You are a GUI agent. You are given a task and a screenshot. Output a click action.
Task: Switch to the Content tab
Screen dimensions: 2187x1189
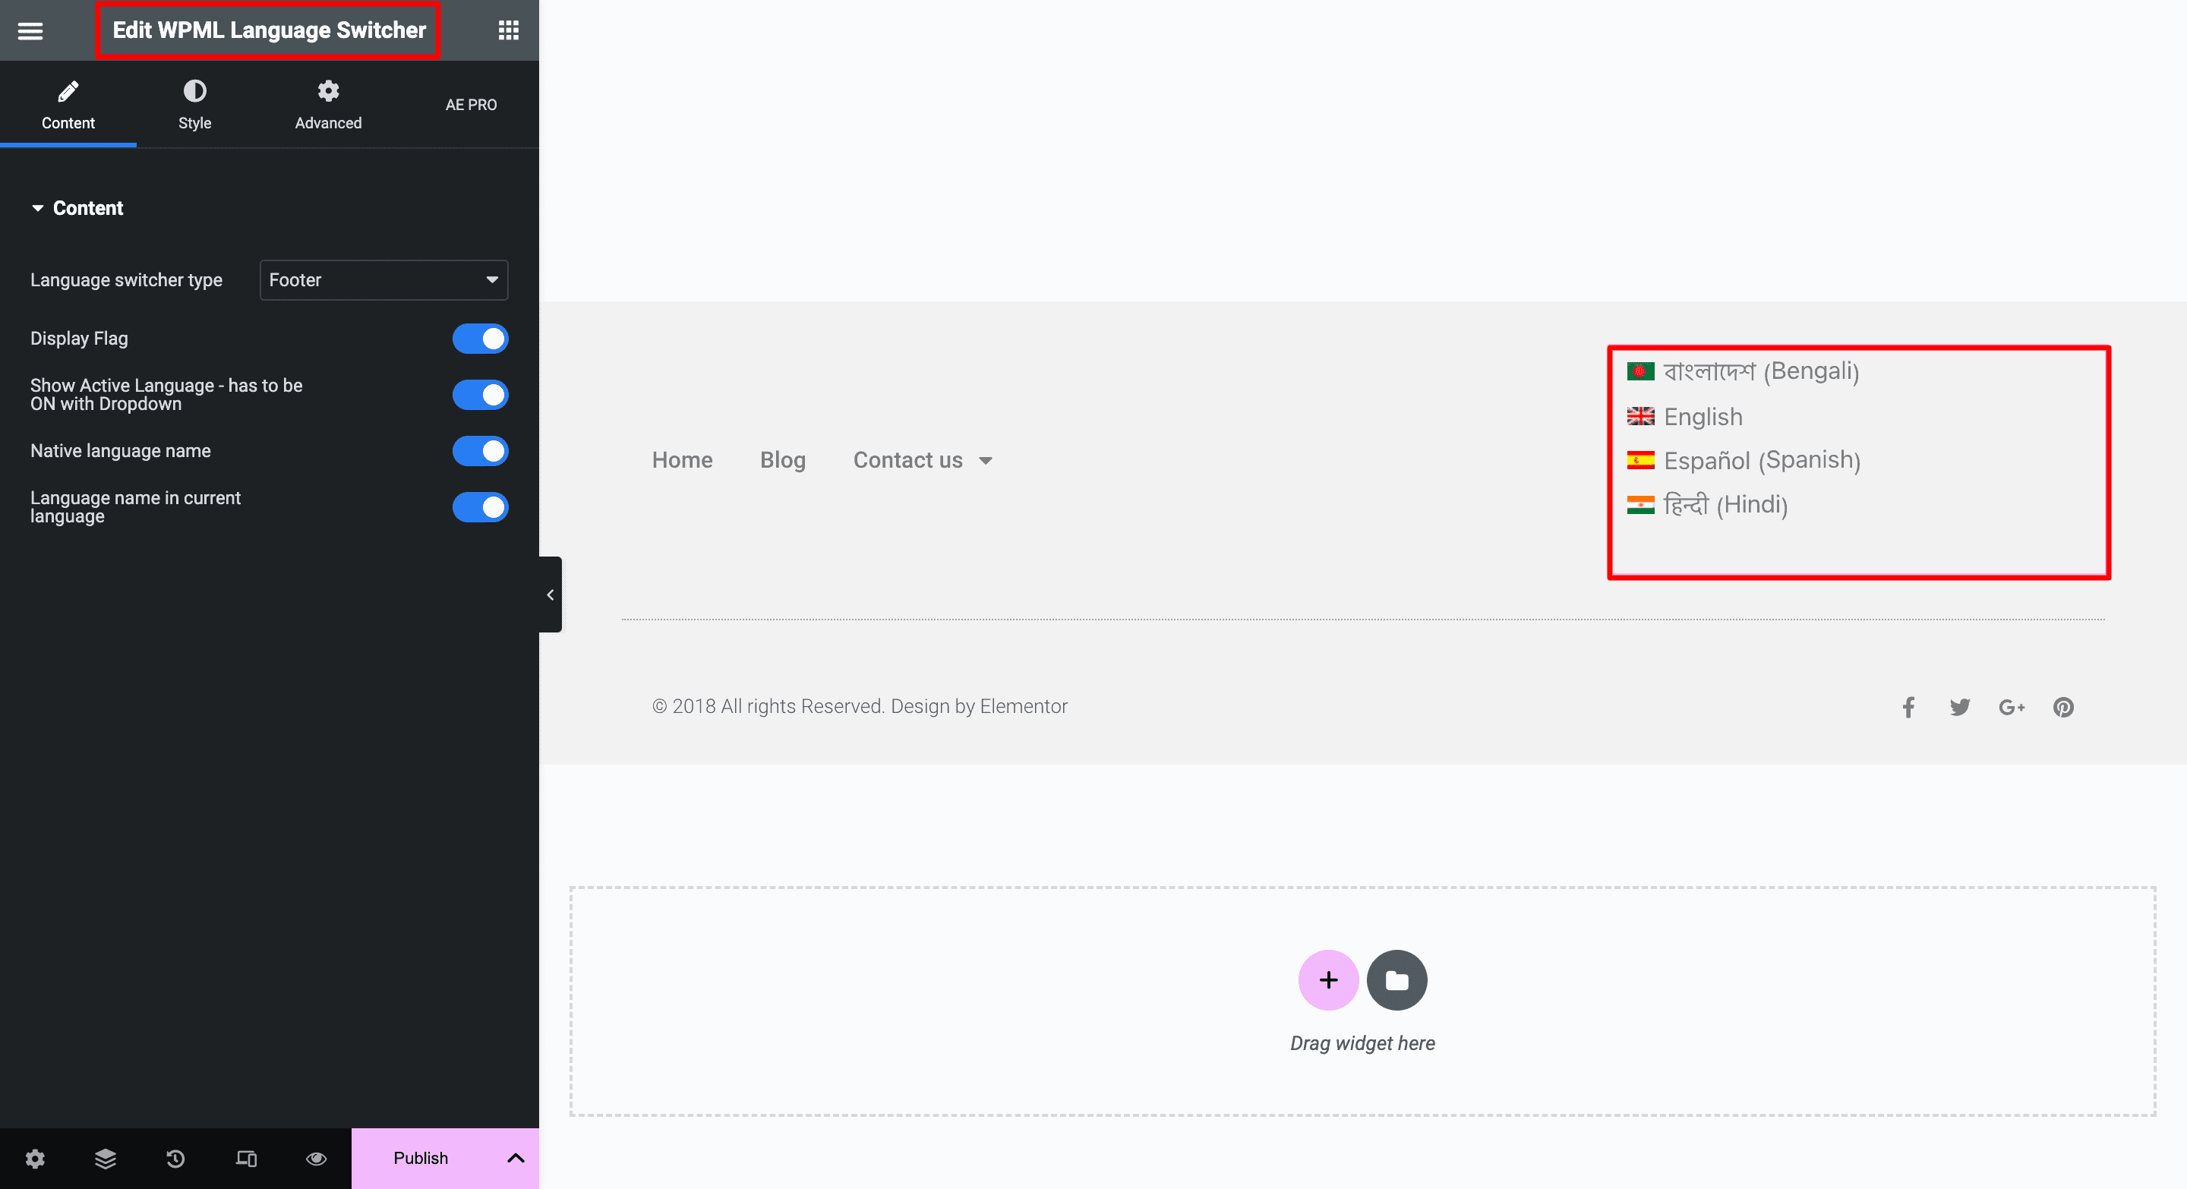pos(68,106)
